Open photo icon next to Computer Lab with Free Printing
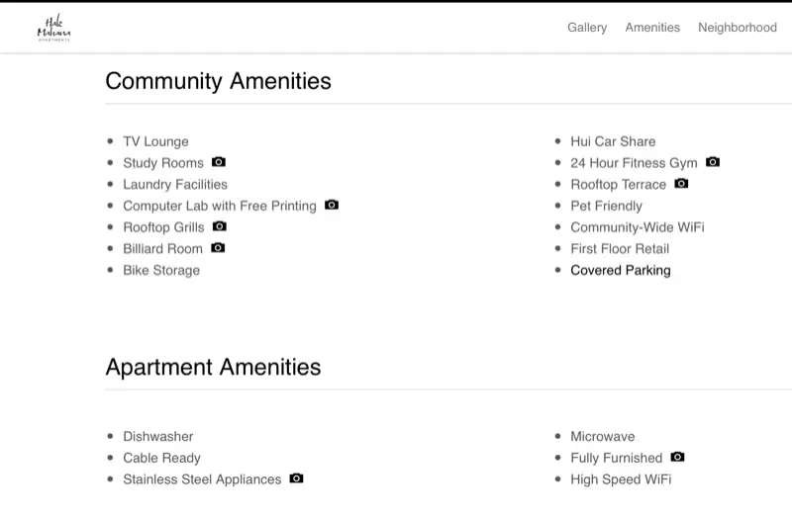This screenshot has height=519, width=792. click(332, 205)
